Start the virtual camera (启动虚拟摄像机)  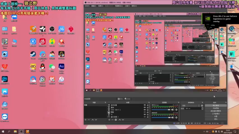coord(216,111)
